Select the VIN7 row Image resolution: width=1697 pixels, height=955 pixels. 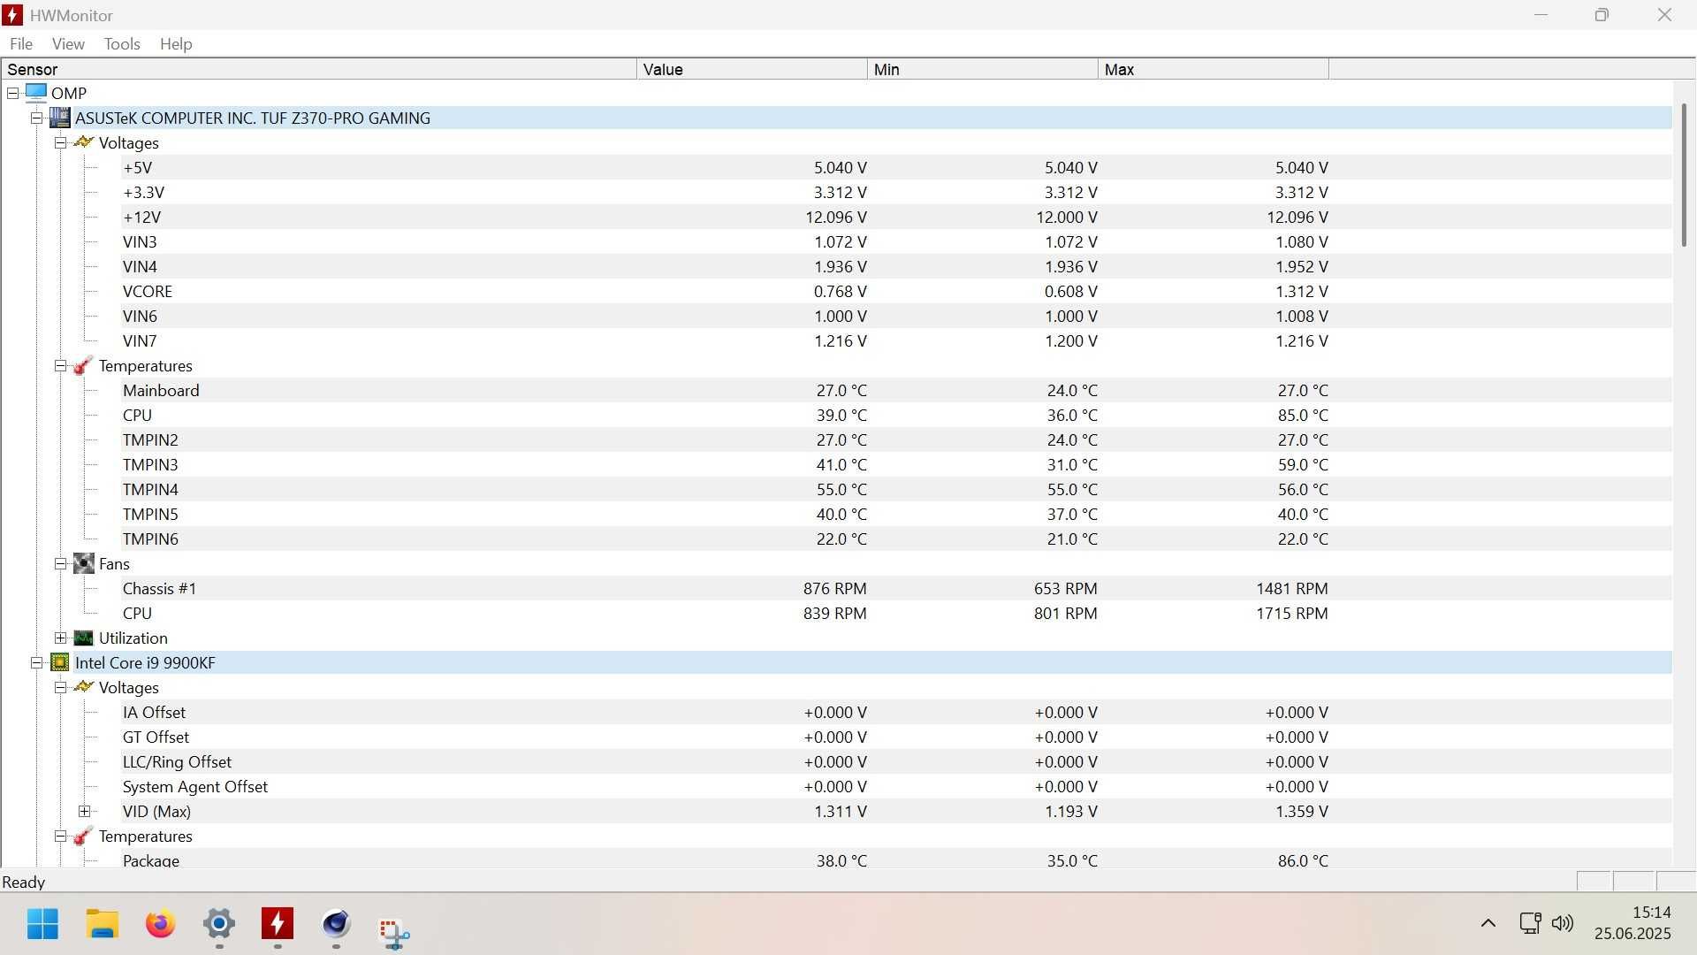click(x=896, y=340)
